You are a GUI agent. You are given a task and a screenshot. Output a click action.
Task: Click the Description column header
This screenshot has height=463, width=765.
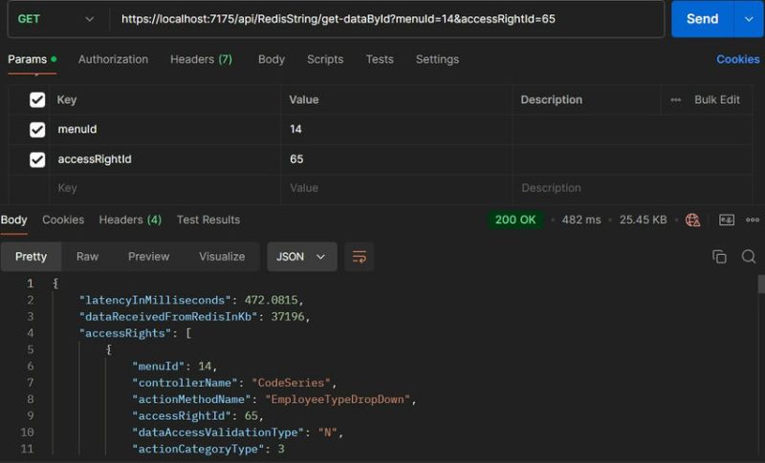coord(551,100)
